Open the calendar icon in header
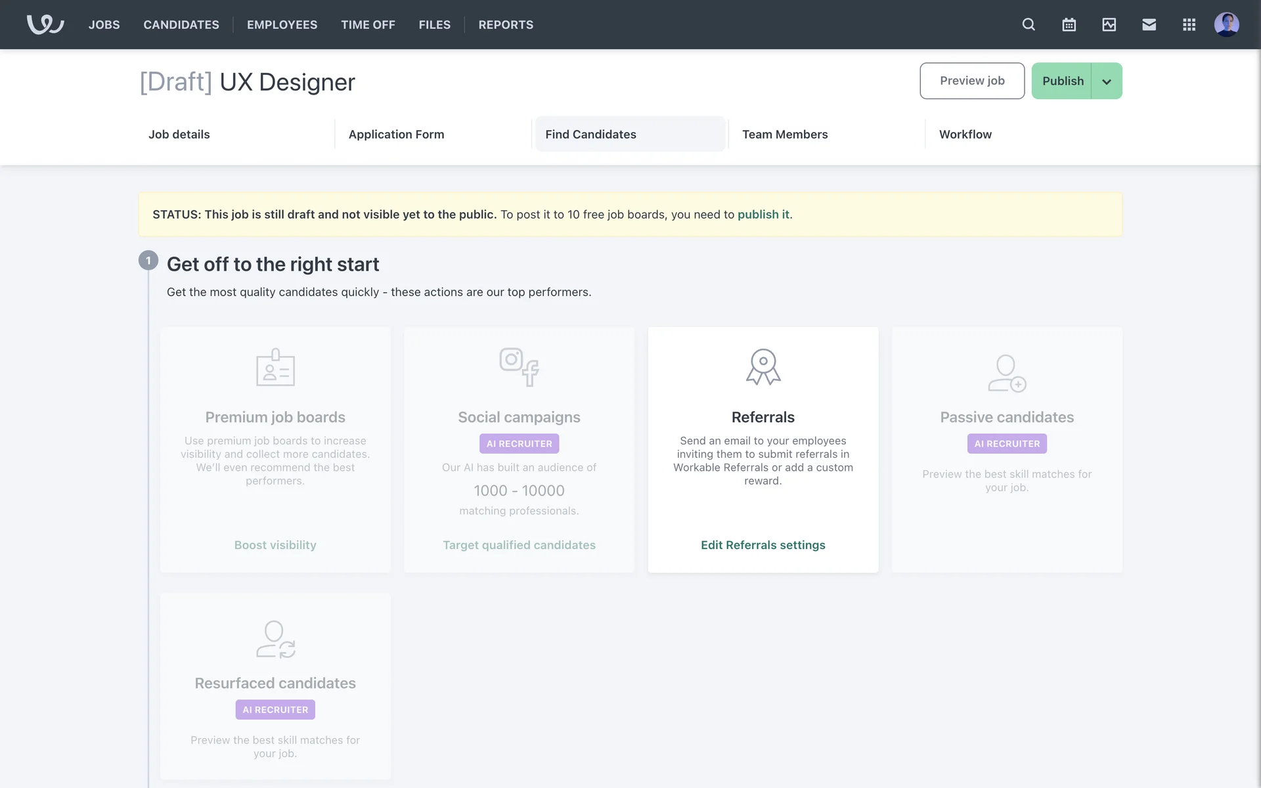This screenshot has height=788, width=1261. 1069,24
